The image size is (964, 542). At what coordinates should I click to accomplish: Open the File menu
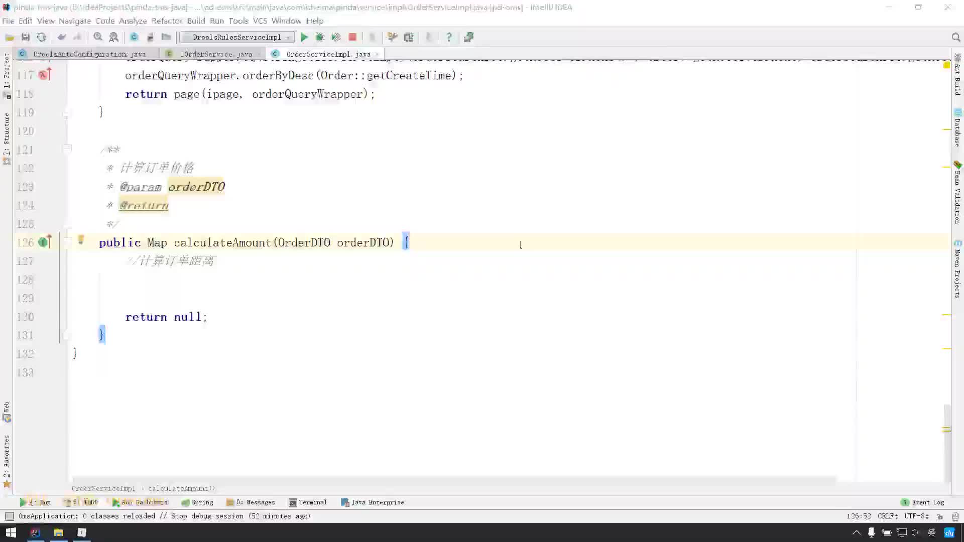8,21
